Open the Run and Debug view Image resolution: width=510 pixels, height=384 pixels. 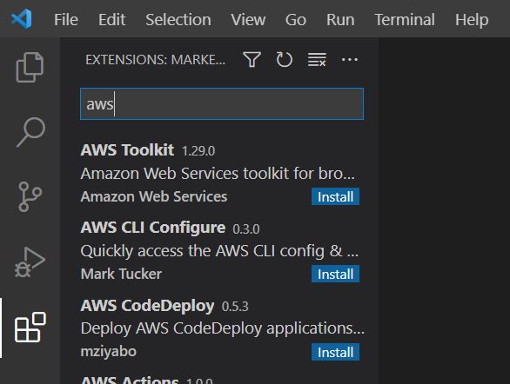pyautogui.click(x=30, y=262)
